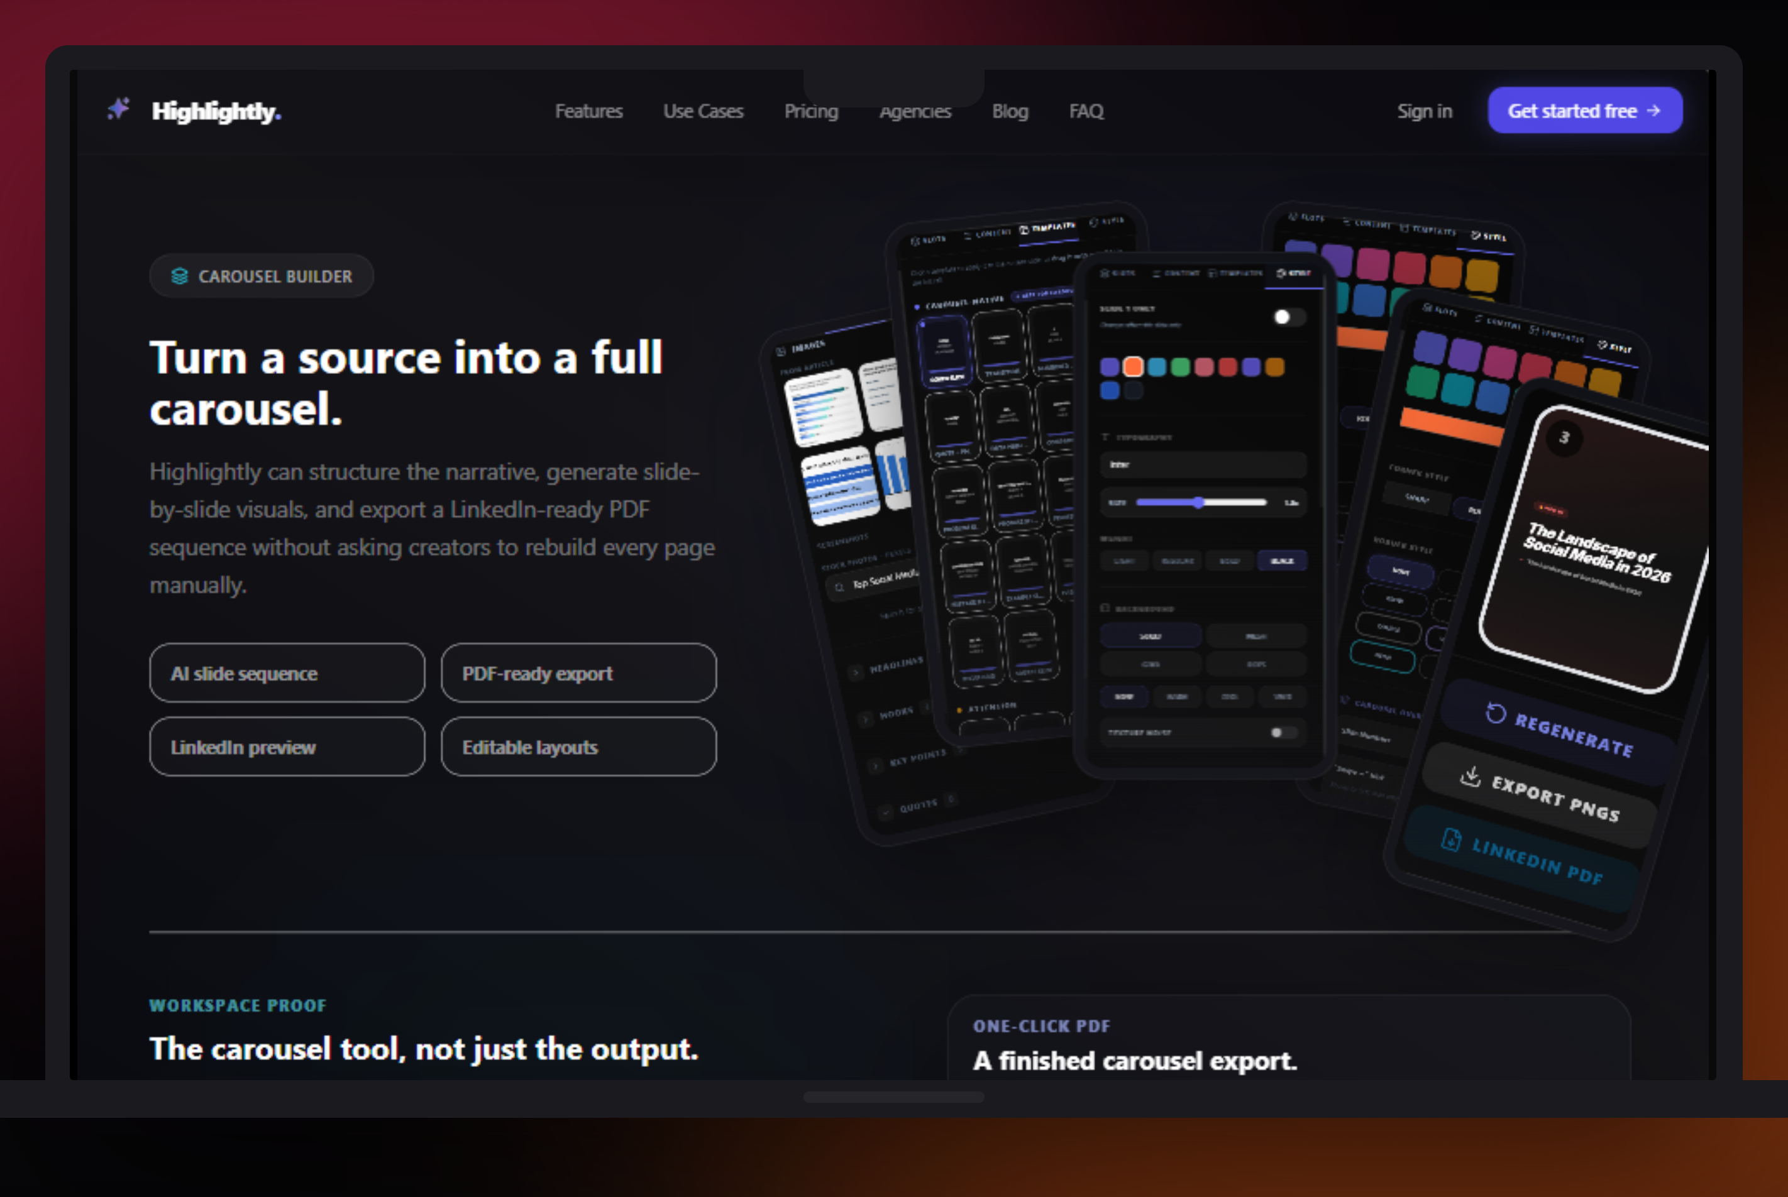Open the Use Cases nav link
The image size is (1788, 1197).
click(x=703, y=111)
